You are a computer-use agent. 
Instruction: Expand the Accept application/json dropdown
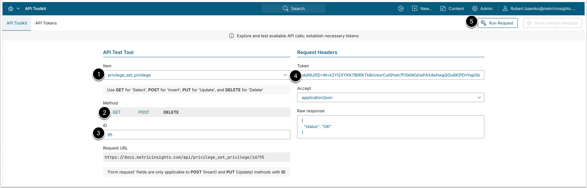(x=390, y=97)
